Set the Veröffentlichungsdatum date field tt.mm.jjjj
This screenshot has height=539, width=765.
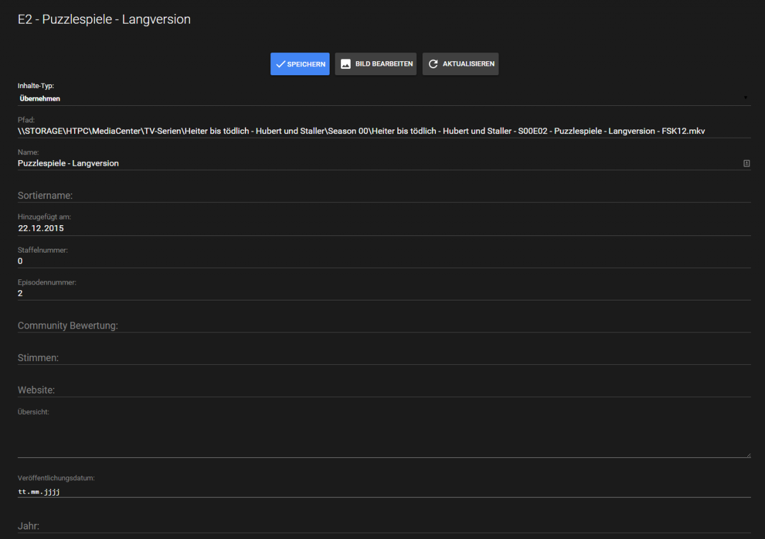(x=384, y=492)
